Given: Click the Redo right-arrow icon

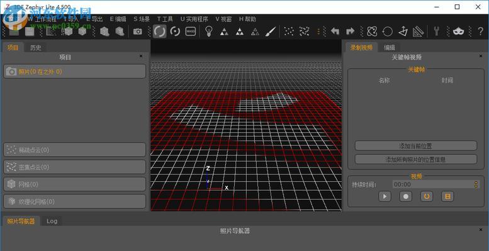Looking at the screenshot, I should pyautogui.click(x=351, y=31).
